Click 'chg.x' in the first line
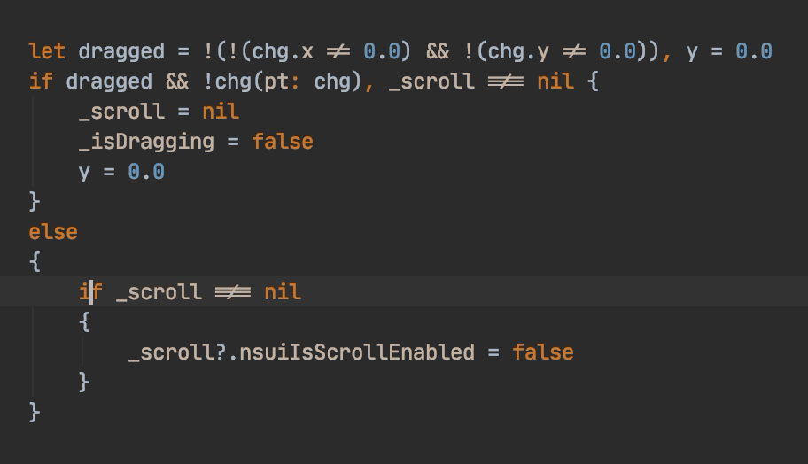 tap(283, 52)
